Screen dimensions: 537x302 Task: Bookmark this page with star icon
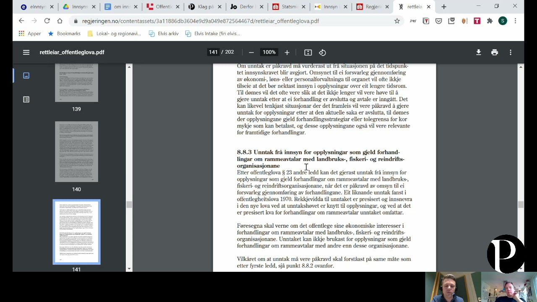[x=397, y=21]
